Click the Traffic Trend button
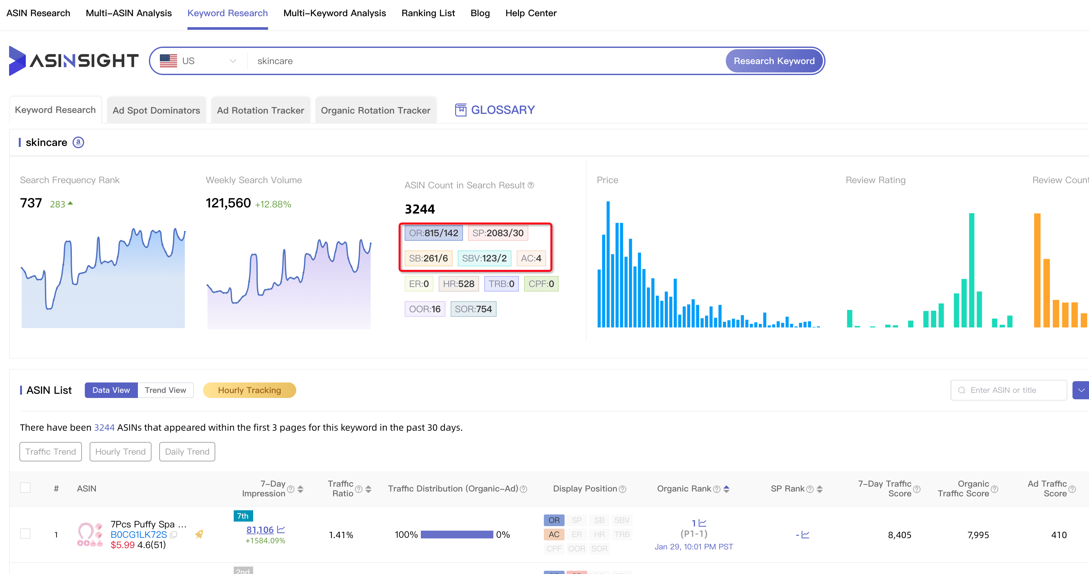 [x=50, y=451]
